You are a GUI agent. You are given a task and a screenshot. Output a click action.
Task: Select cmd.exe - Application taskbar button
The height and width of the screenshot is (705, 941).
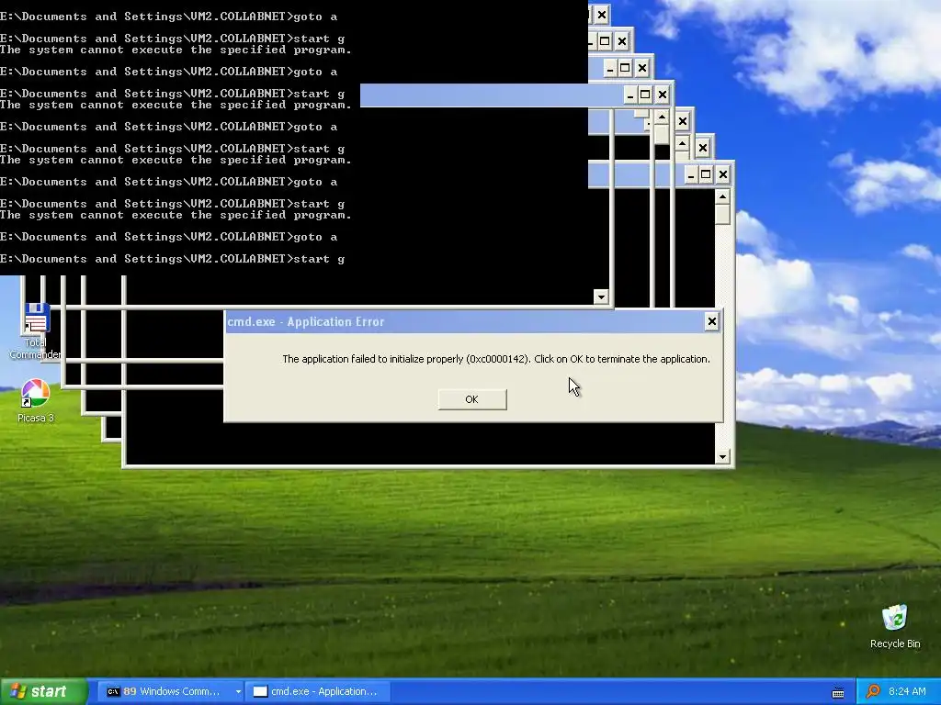tap(318, 691)
